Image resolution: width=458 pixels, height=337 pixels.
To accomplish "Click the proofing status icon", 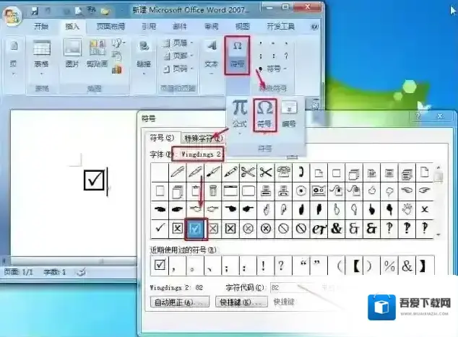I will click(81, 272).
